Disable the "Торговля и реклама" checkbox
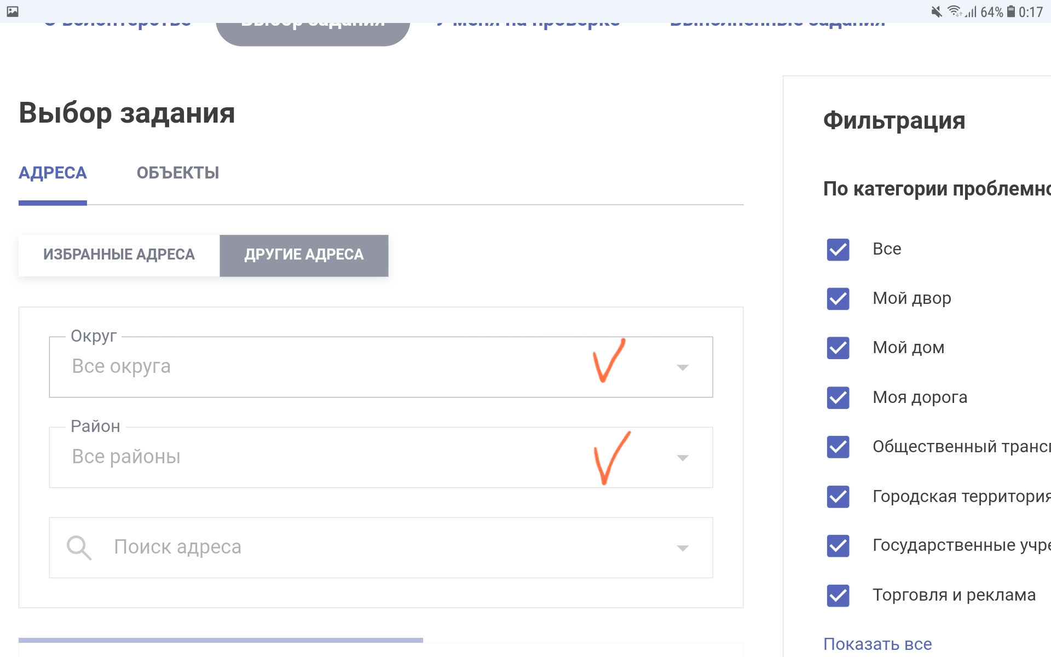Viewport: 1051px width, 657px height. pyautogui.click(x=838, y=596)
